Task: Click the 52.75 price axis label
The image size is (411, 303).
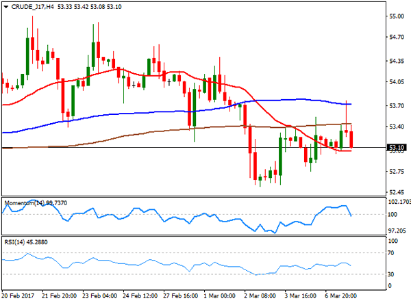Action: coord(397,172)
